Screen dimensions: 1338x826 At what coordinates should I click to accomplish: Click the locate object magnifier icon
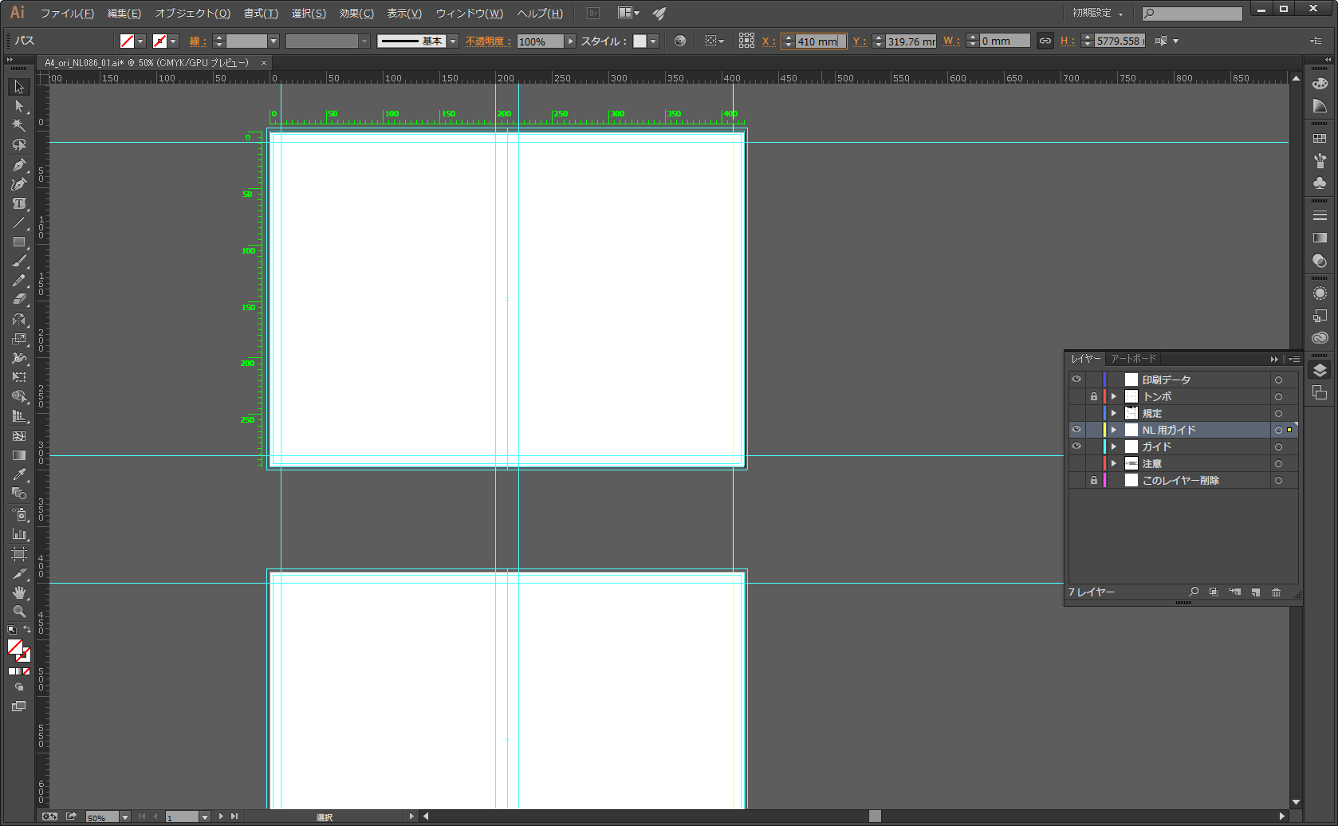point(1194,592)
